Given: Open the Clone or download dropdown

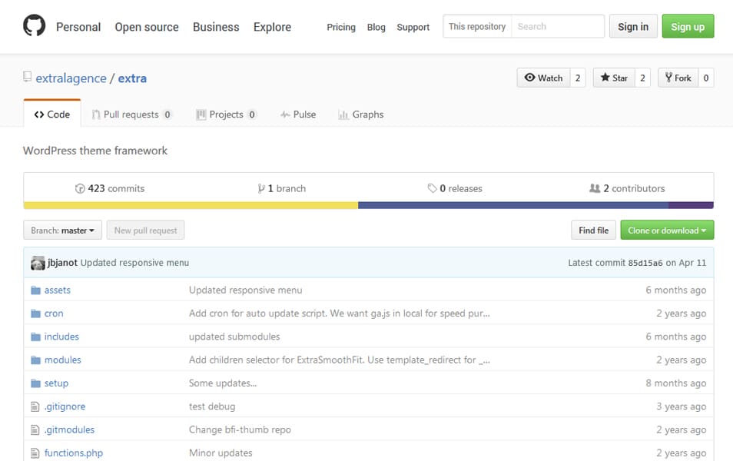Looking at the screenshot, I should pos(667,230).
